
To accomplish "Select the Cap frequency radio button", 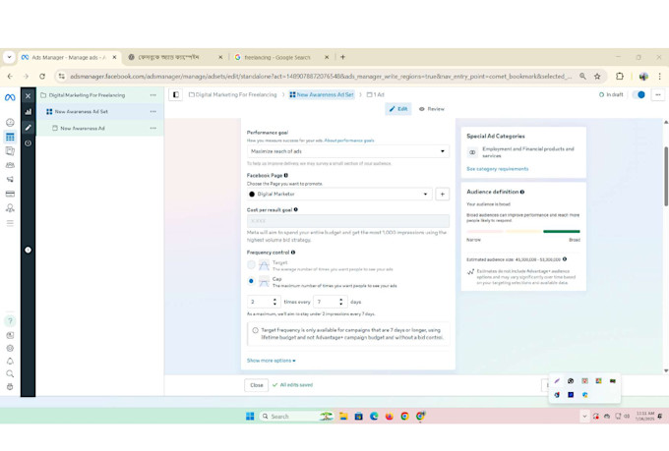I will coord(251,281).
